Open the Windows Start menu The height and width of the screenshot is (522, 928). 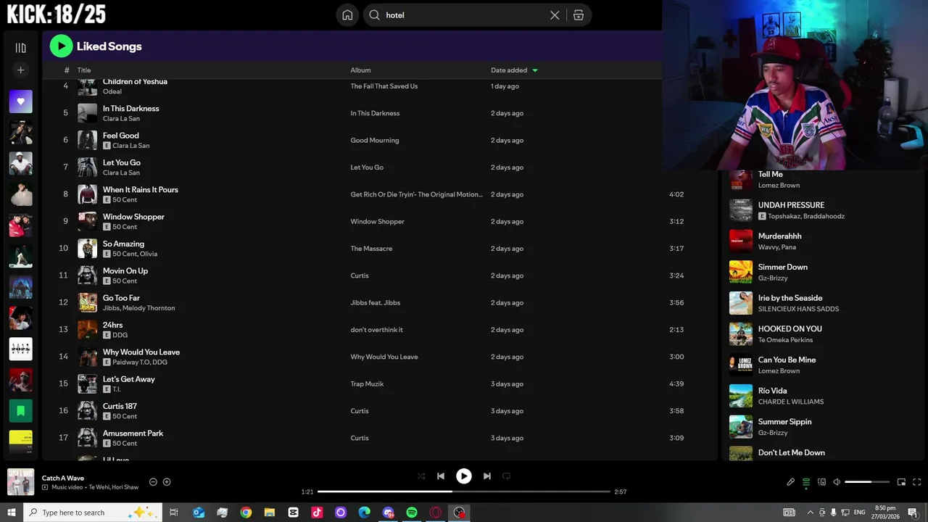pos(11,513)
